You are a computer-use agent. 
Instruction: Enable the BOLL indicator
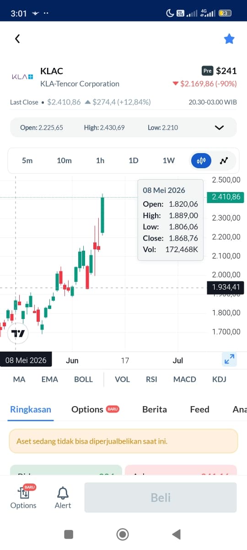83,379
